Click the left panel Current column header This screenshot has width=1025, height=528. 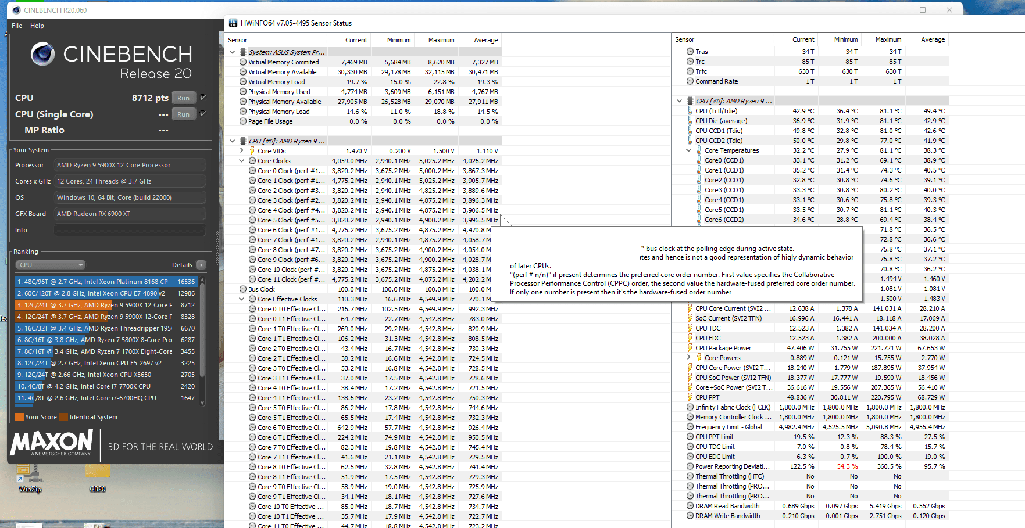point(356,40)
